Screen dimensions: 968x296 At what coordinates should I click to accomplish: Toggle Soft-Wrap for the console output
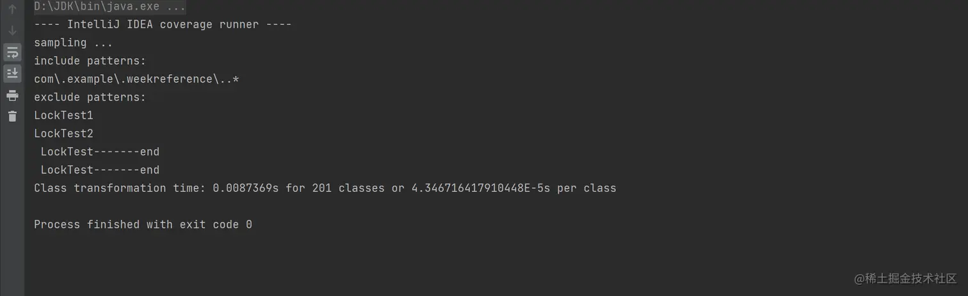12,52
